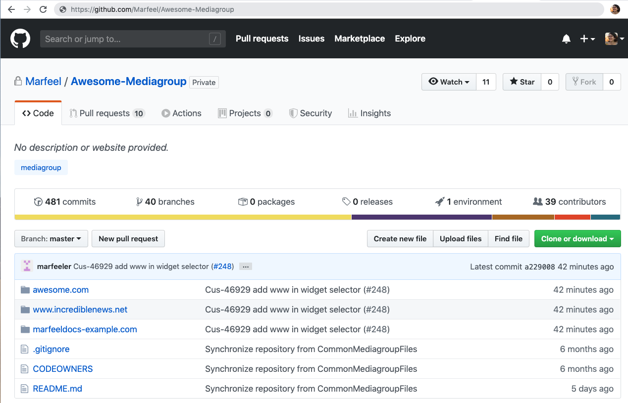Open the Actions tab
Screen dimensions: 628x403
coord(181,113)
